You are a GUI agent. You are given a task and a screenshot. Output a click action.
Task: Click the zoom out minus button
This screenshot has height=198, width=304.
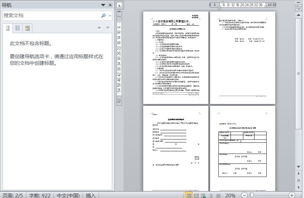click(x=244, y=195)
